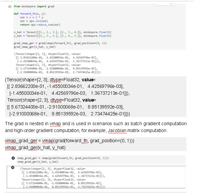The height and width of the screenshot is (193, 204).
Task: Click 'The grad is nested' paragraph start
Action: [23, 124]
